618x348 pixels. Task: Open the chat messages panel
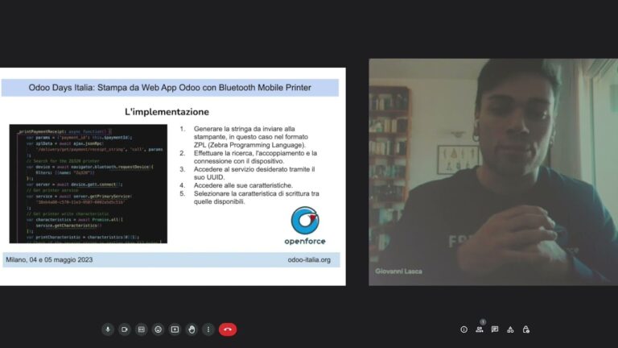pyautogui.click(x=495, y=329)
